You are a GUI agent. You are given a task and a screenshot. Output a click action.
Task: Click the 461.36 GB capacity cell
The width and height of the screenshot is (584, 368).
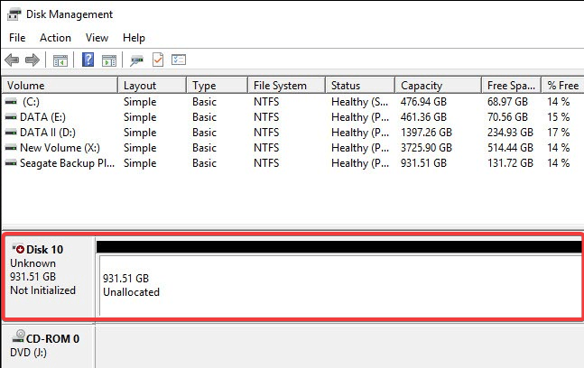[423, 117]
